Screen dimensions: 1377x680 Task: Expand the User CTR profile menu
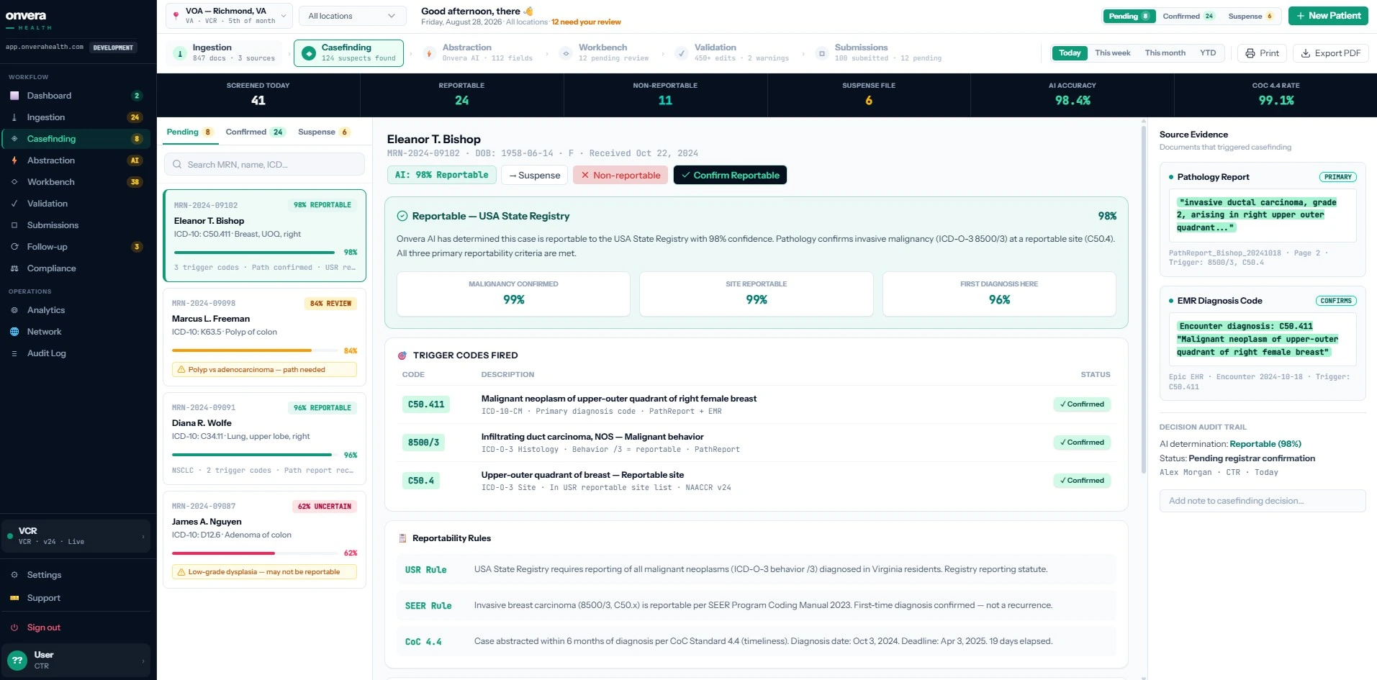76,660
